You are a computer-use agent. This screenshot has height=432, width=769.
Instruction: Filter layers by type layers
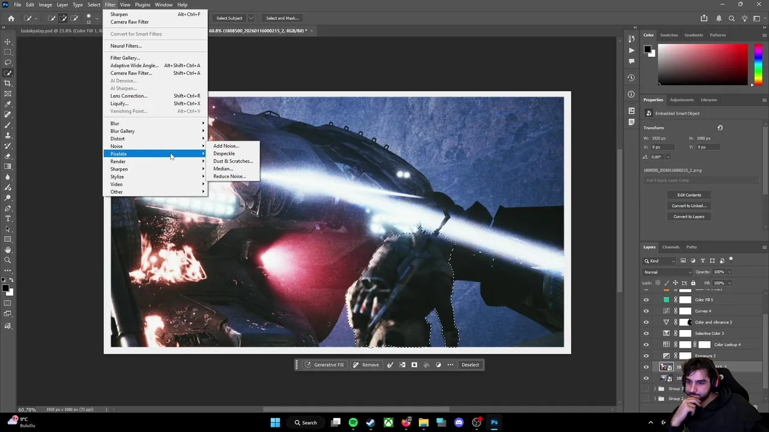[x=702, y=260]
